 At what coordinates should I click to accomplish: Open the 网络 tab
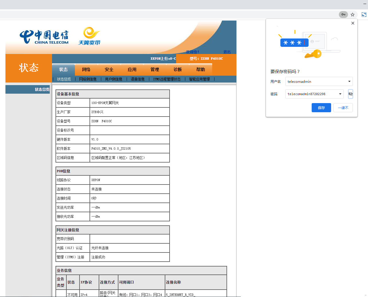[x=86, y=70]
